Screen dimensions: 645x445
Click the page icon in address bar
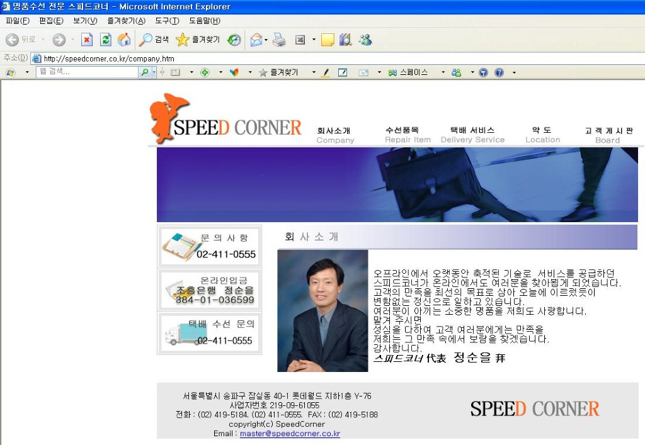[x=37, y=59]
